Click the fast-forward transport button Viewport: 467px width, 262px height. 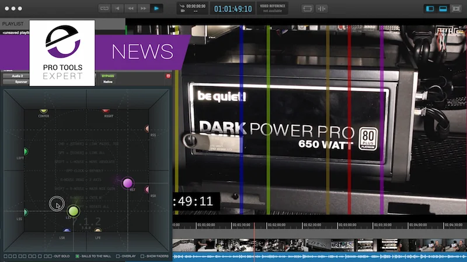pyautogui.click(x=144, y=8)
